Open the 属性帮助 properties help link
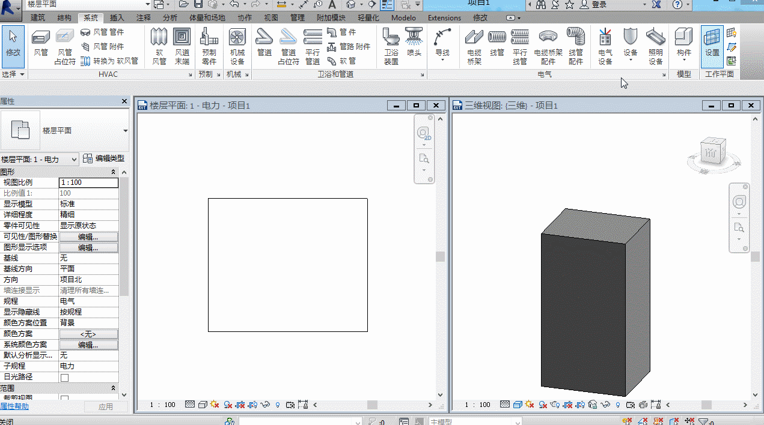 (x=14, y=406)
